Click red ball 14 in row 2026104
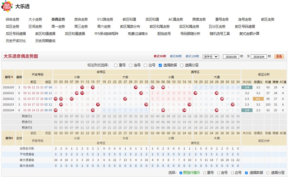This screenshot has width=288, height=177. click(x=184, y=110)
